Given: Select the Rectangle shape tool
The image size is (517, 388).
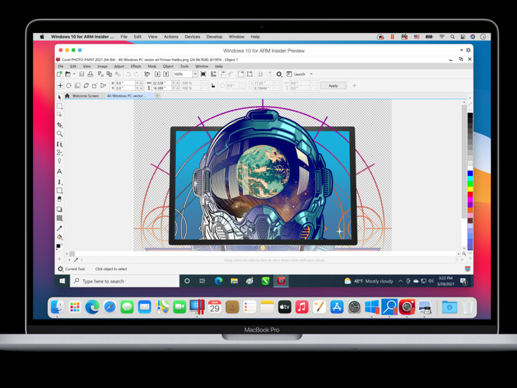Looking at the screenshot, I should click(59, 191).
